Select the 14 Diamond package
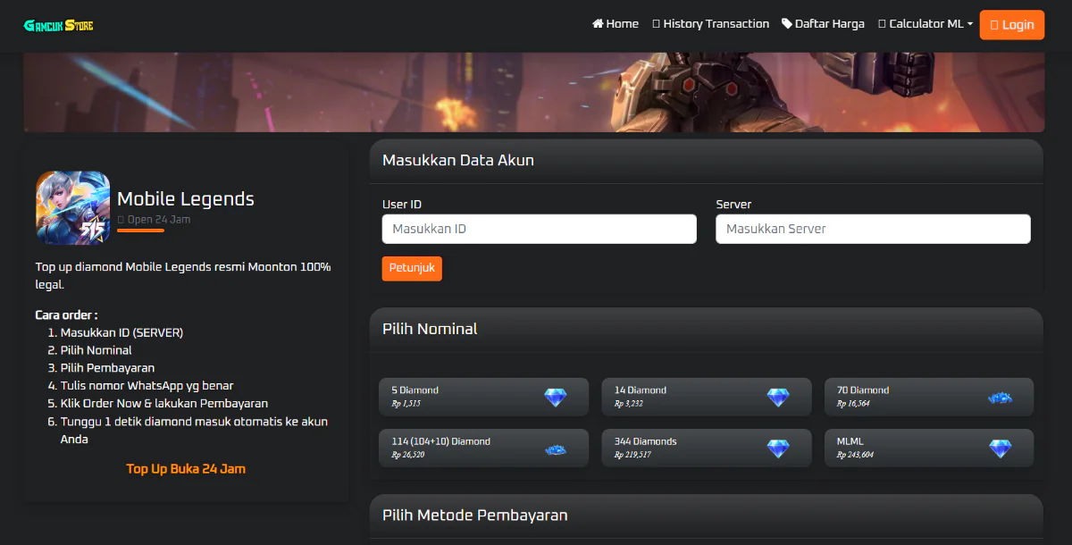 click(x=707, y=397)
